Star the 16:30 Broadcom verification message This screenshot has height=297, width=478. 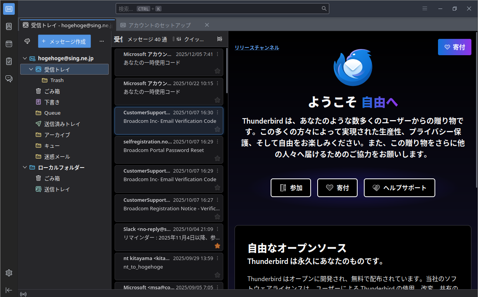click(217, 129)
